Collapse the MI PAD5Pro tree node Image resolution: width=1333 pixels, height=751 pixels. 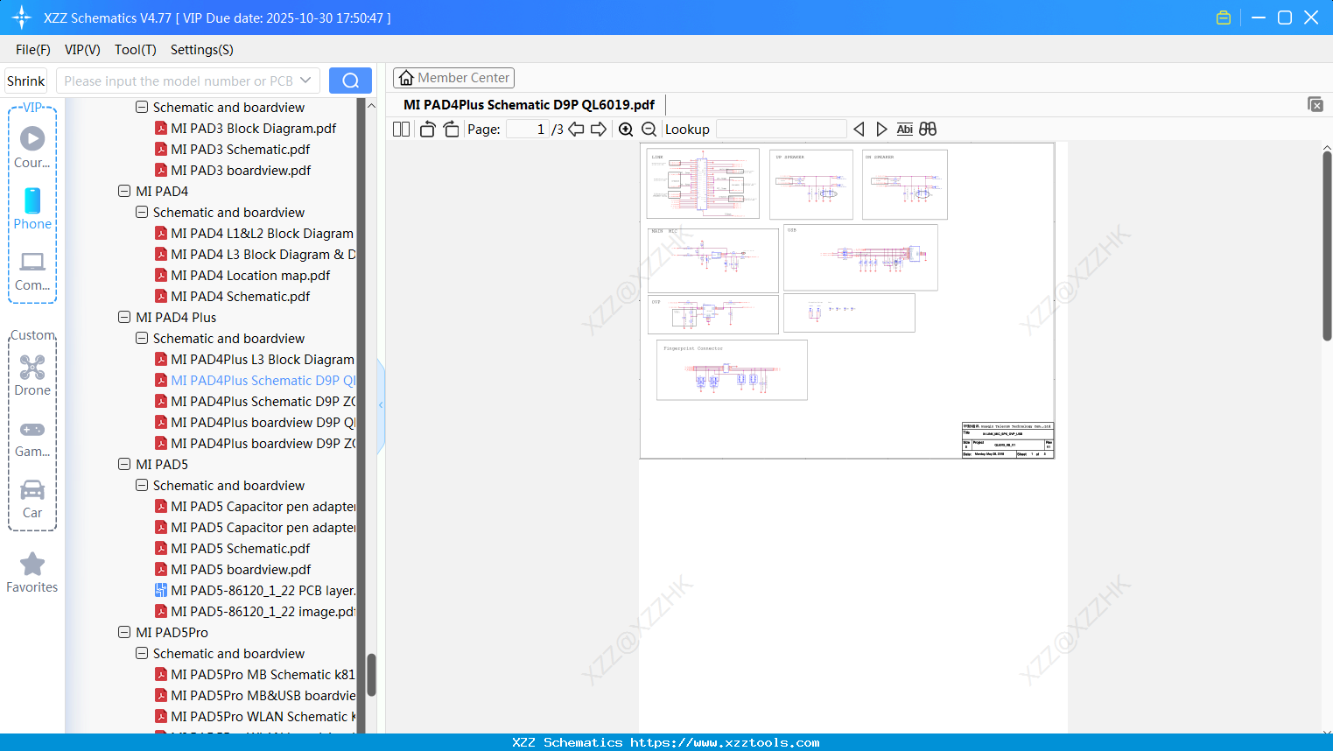tap(124, 632)
